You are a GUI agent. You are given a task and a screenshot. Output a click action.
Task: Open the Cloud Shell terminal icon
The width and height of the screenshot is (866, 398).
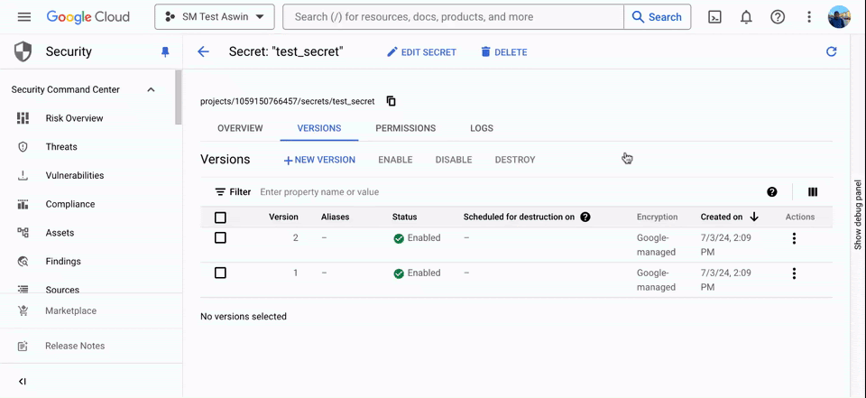[714, 17]
